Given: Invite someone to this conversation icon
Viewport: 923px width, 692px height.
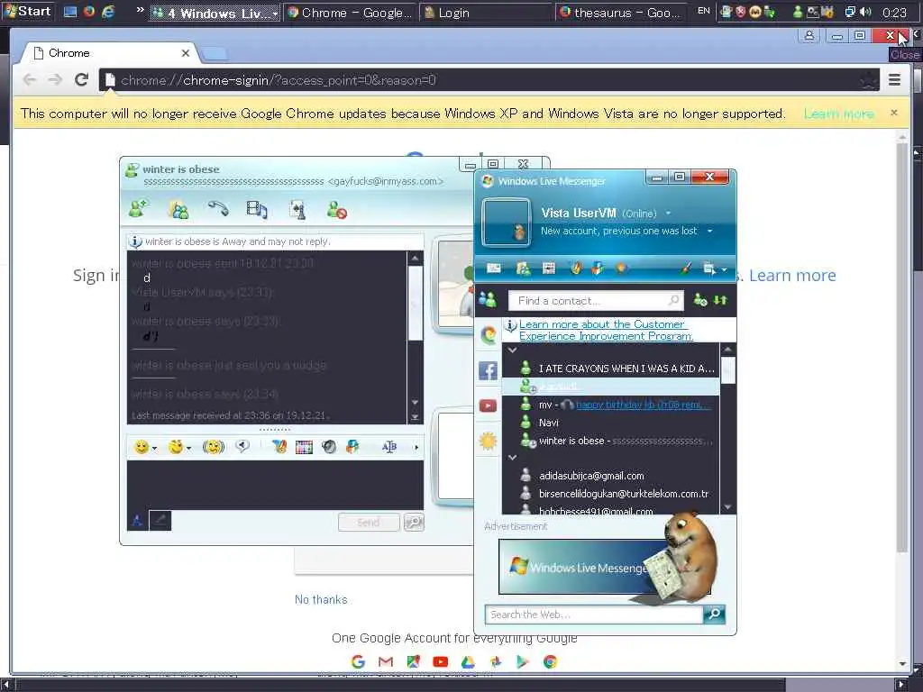Looking at the screenshot, I should coord(138,208).
